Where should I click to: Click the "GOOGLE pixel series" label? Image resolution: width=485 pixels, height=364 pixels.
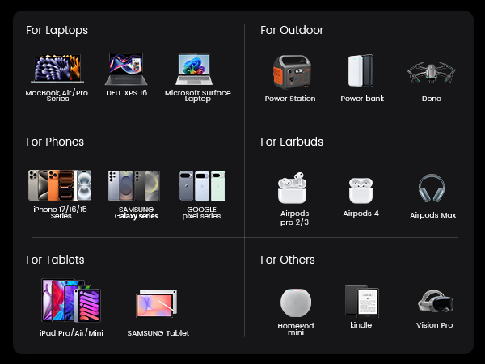(x=201, y=213)
